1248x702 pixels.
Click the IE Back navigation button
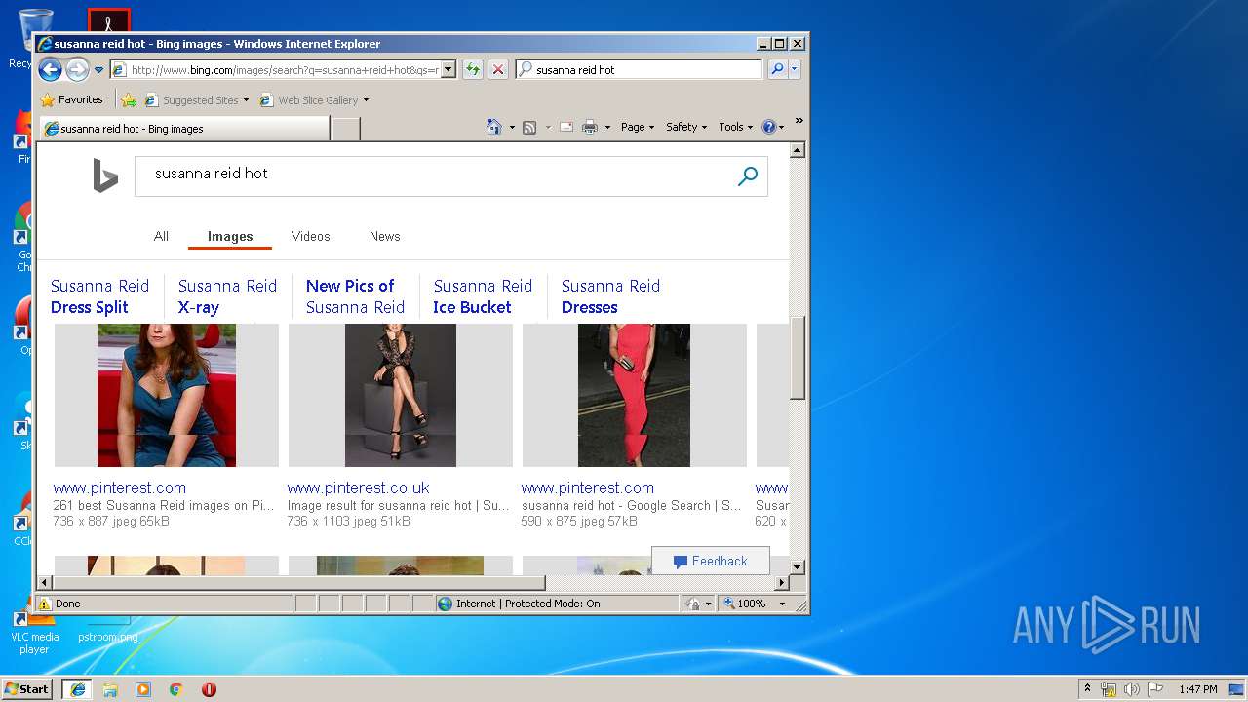50,69
